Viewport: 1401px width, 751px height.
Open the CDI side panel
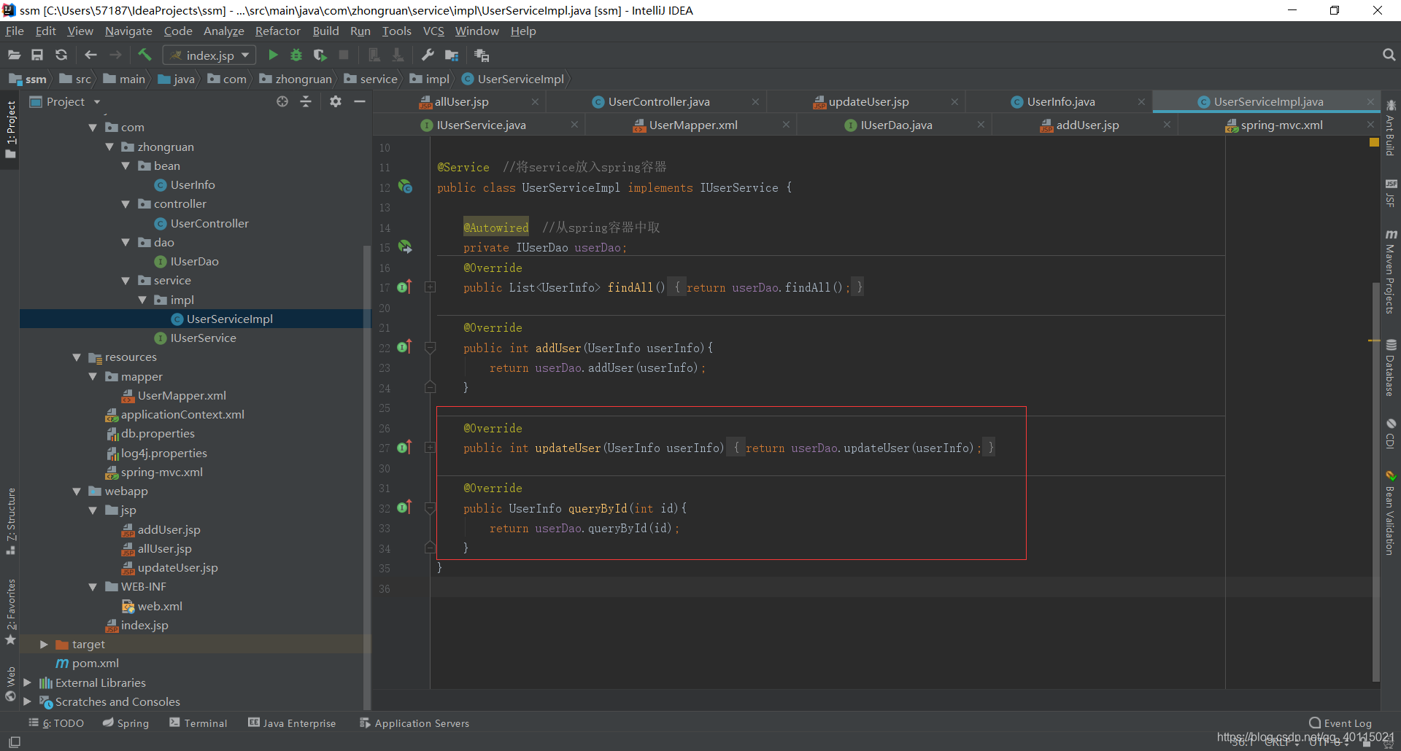[1391, 434]
